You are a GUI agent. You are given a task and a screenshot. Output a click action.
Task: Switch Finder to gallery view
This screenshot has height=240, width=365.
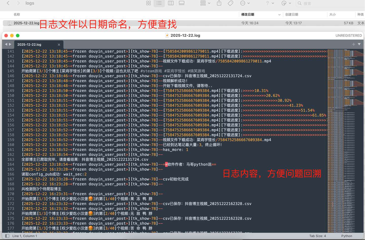[181, 3]
